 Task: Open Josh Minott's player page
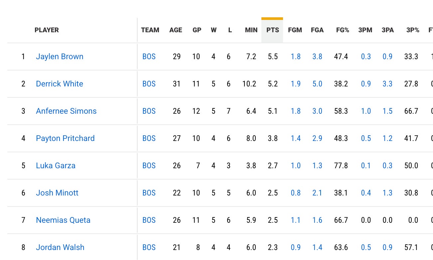[x=57, y=193]
